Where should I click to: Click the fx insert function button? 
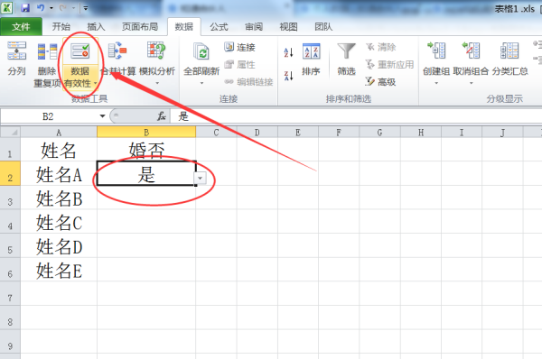tap(162, 116)
